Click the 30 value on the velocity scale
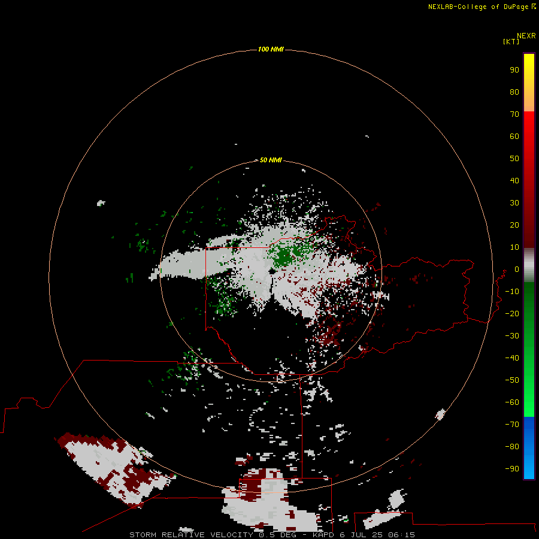539x539 pixels. (x=514, y=203)
